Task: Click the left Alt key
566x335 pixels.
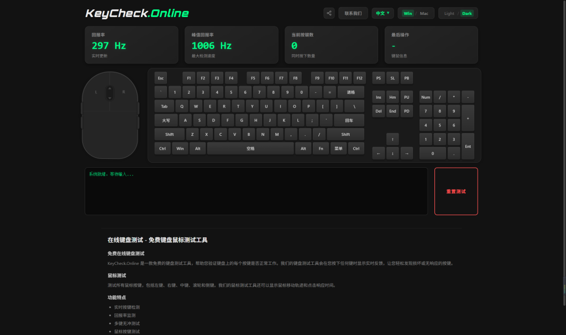Action: 198,148
